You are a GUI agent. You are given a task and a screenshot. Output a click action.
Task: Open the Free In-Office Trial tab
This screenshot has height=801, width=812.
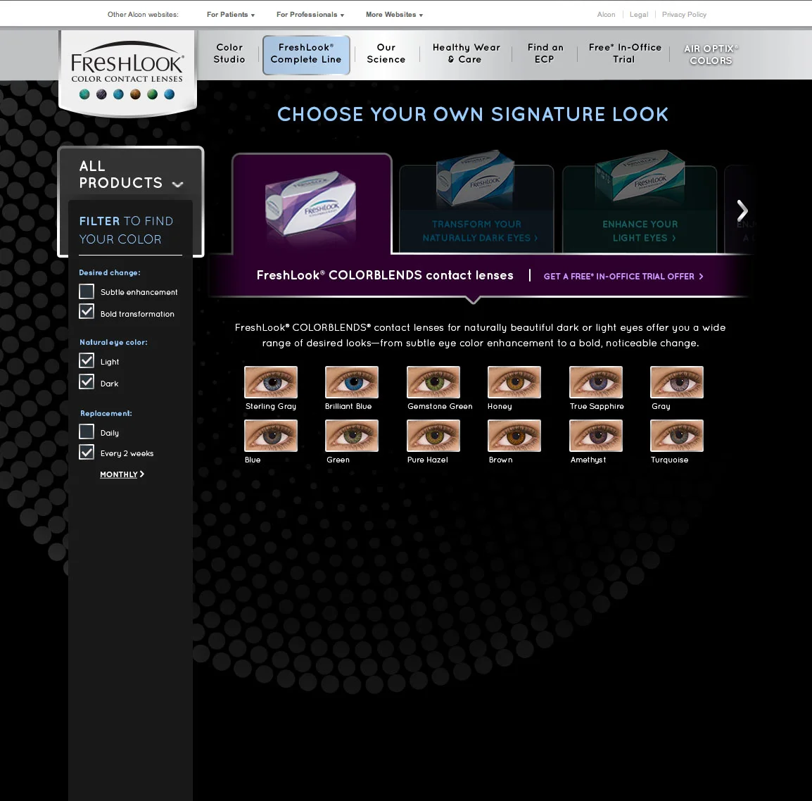[625, 53]
